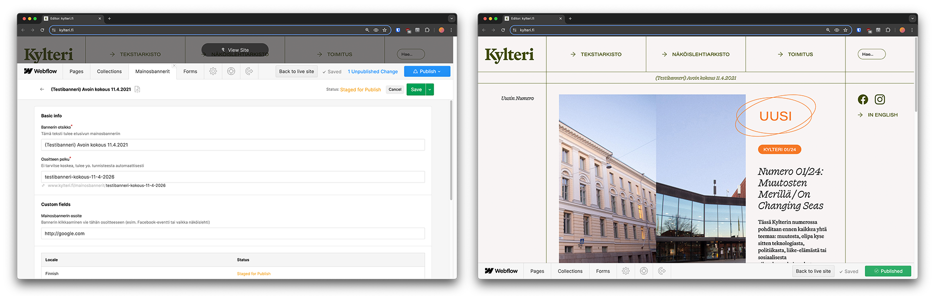Screen dimensions: 933x296
Task: Click the site info icon in left address bar
Action: (x=54, y=30)
